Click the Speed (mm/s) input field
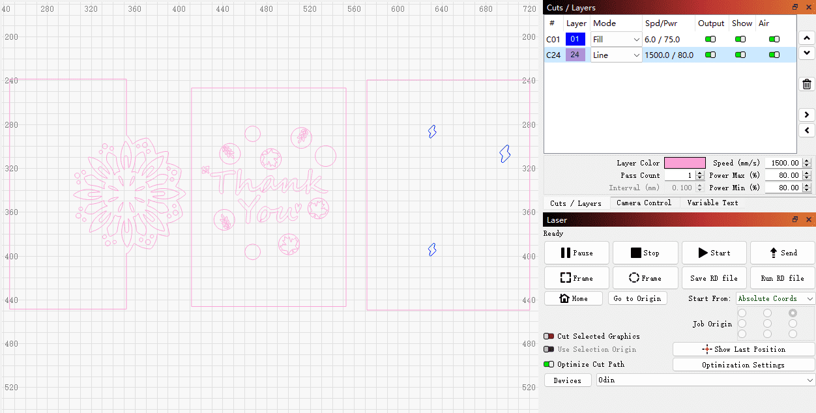 coord(783,163)
